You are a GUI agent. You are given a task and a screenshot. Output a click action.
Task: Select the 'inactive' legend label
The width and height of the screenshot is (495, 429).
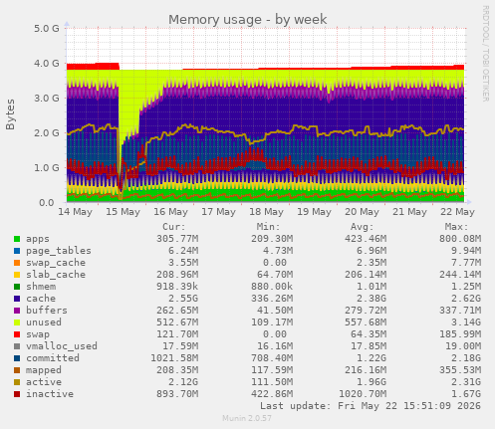click(50, 394)
